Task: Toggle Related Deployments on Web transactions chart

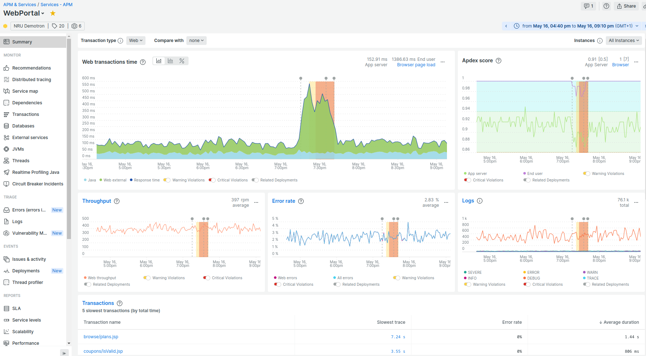Action: 255,180
